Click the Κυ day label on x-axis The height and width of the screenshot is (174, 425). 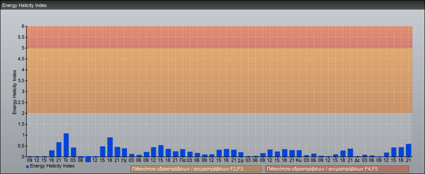(x=299, y=161)
